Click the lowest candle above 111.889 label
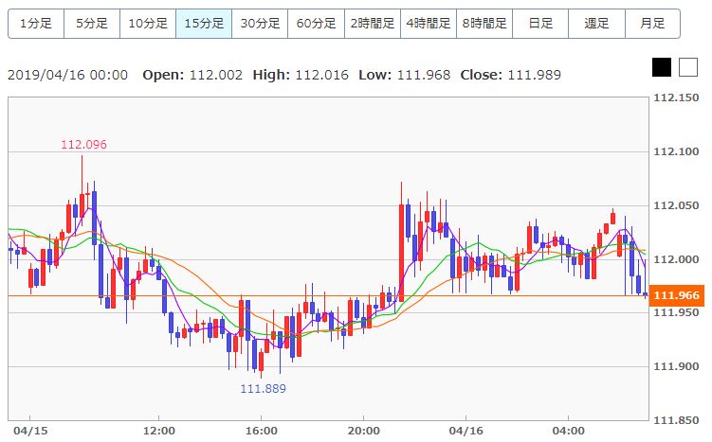The height and width of the screenshot is (442, 712). pos(261,362)
